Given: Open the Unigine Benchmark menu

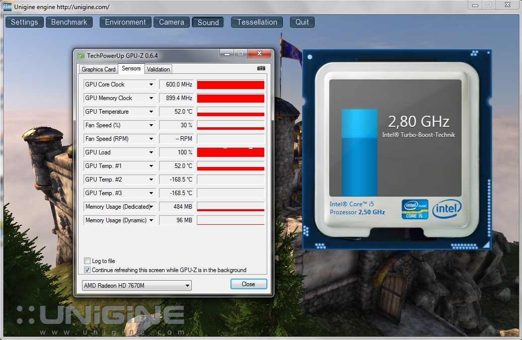Looking at the screenshot, I should click(69, 22).
